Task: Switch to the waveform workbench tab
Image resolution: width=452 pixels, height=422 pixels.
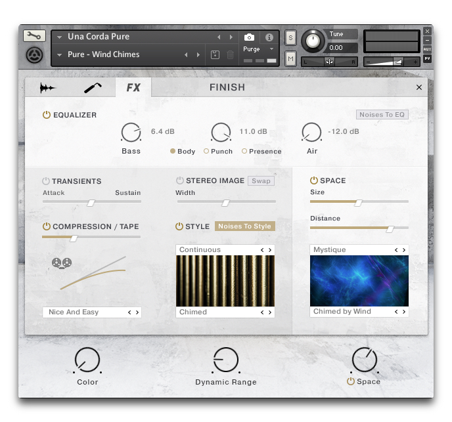Action: click(47, 87)
